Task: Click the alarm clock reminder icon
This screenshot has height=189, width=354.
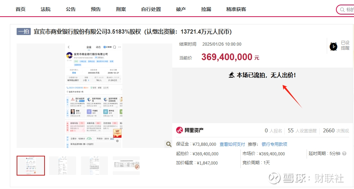Action: coord(333,46)
